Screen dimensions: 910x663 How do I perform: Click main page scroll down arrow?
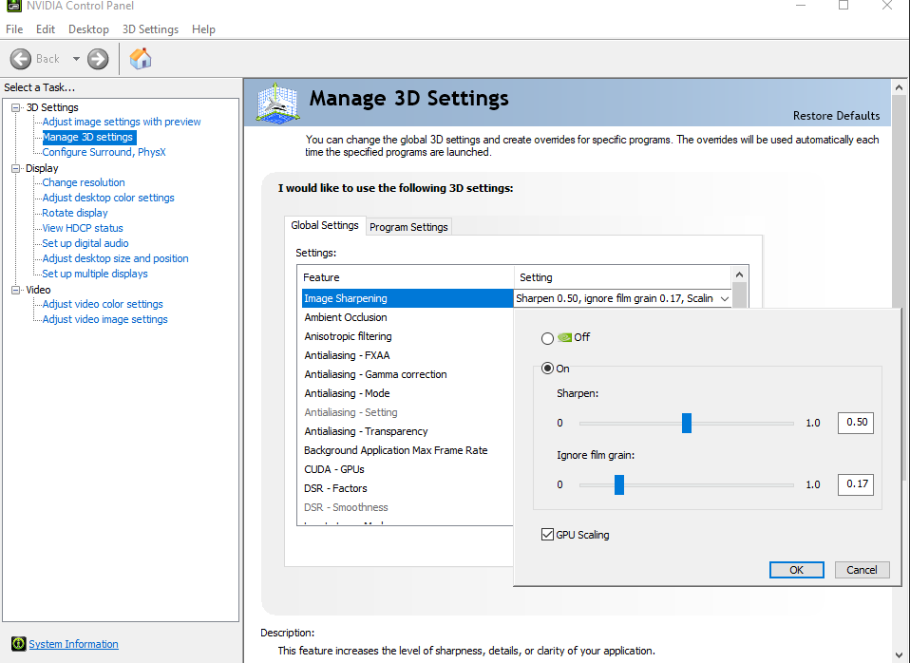(899, 655)
